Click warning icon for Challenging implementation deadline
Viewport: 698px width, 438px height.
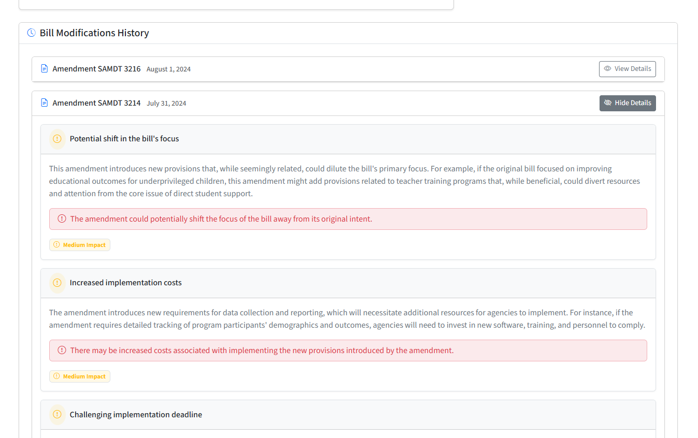(58, 414)
